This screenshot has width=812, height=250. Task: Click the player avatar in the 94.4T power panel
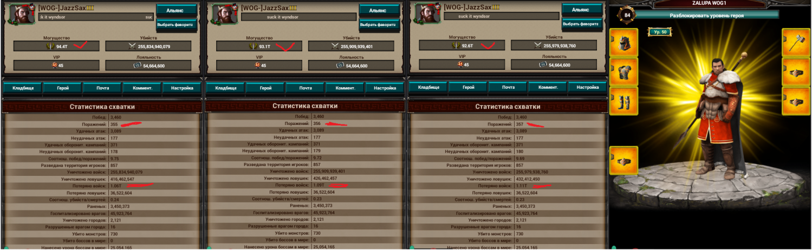click(x=21, y=14)
